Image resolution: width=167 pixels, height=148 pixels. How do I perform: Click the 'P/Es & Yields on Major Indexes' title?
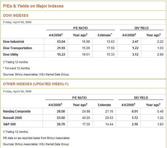(33, 6)
